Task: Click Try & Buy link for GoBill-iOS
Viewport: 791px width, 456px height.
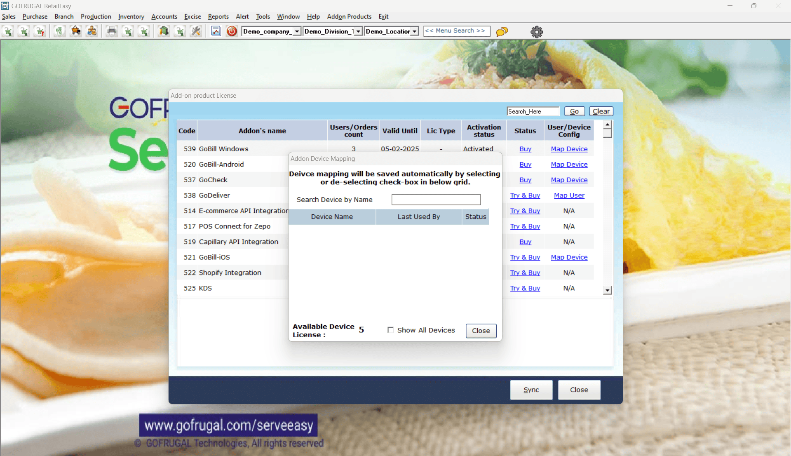Action: pyautogui.click(x=525, y=257)
